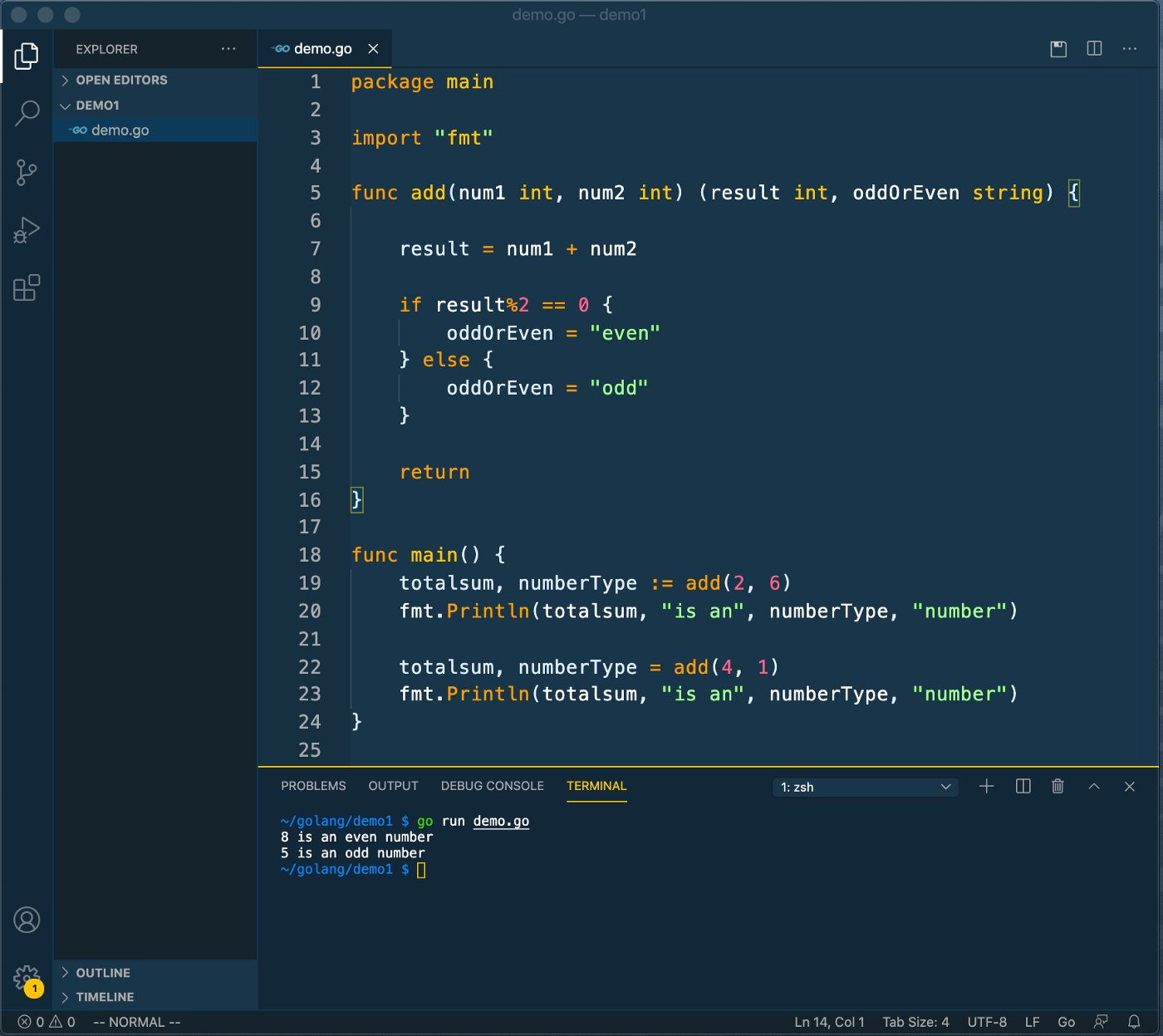Click the 'package main' code line
1163x1036 pixels.
click(422, 81)
